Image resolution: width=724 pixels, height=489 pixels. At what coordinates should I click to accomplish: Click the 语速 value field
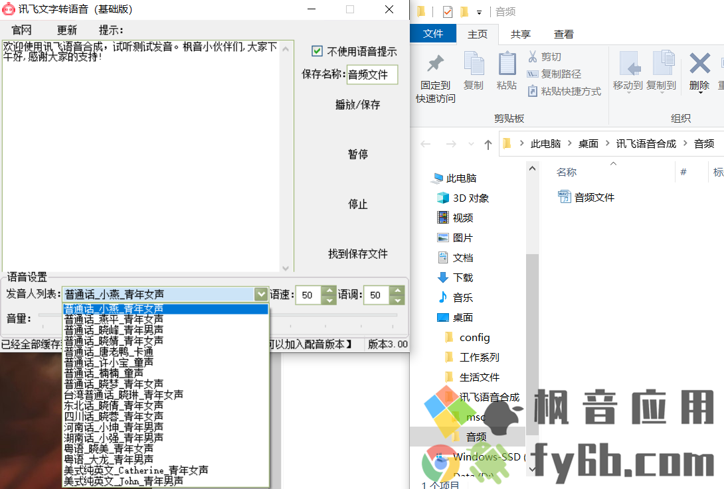pos(309,295)
